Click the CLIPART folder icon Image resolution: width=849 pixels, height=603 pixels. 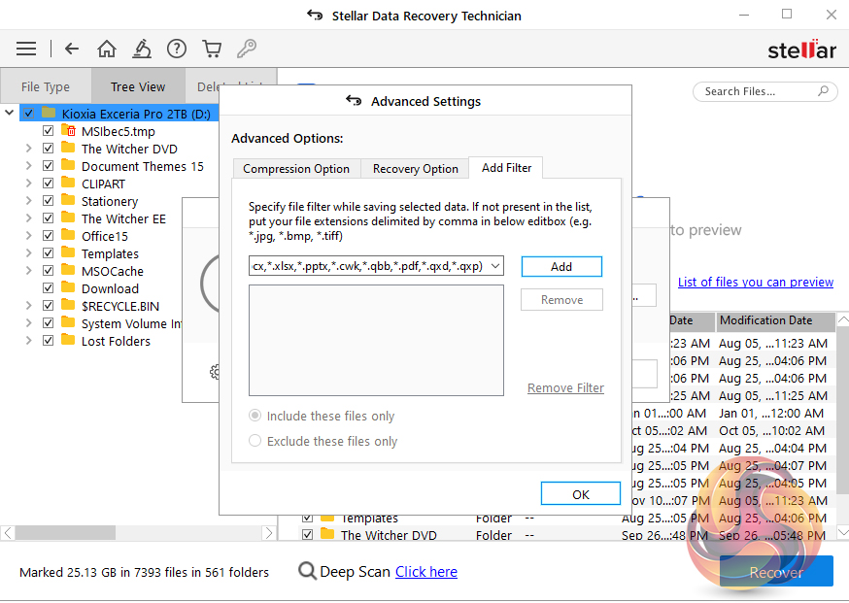coord(68,183)
